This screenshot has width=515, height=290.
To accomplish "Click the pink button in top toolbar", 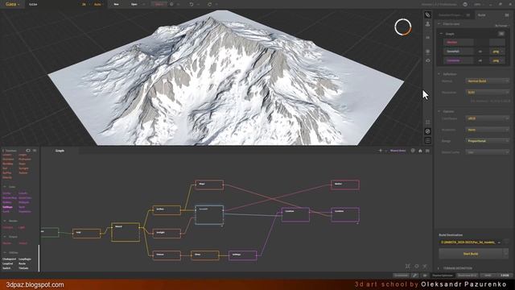I will [159, 4].
